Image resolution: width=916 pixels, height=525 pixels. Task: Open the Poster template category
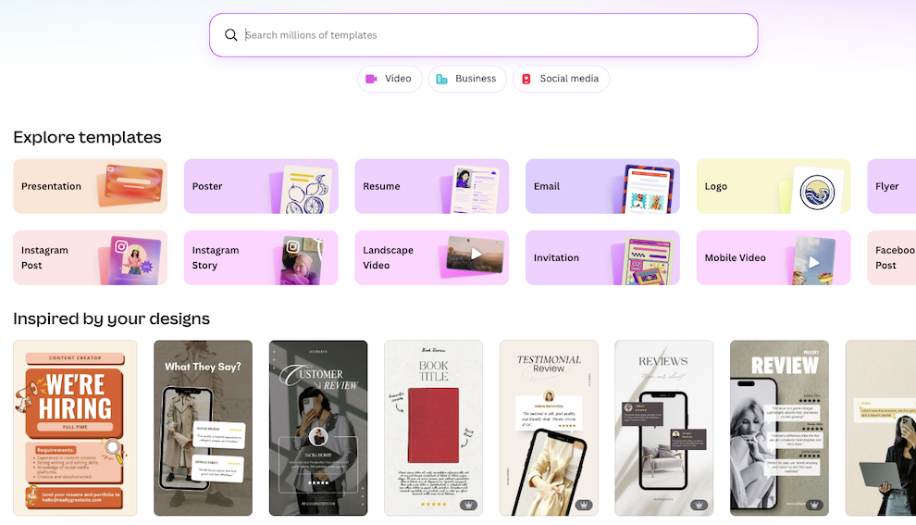tap(261, 186)
